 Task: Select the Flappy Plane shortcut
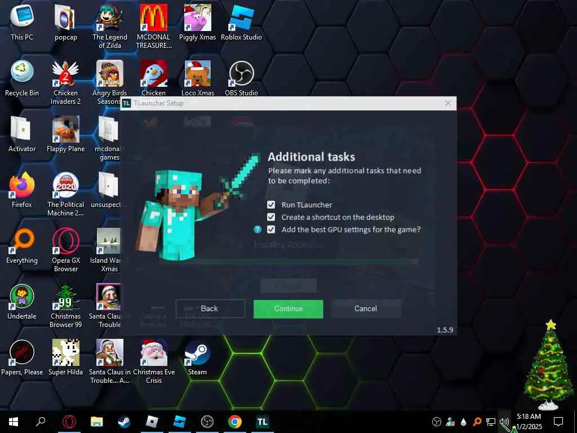coord(65,134)
